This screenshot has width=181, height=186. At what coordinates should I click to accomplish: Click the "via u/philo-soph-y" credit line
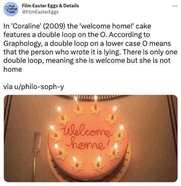click(x=34, y=87)
